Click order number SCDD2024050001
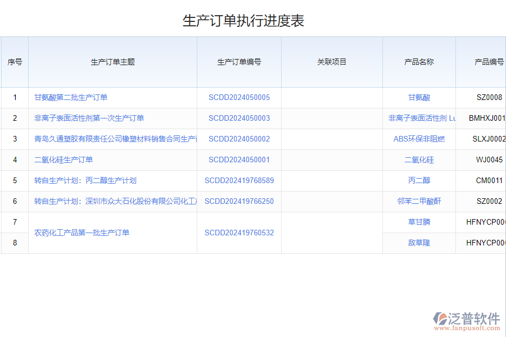Screen dimensions: 506x337 coord(239,160)
